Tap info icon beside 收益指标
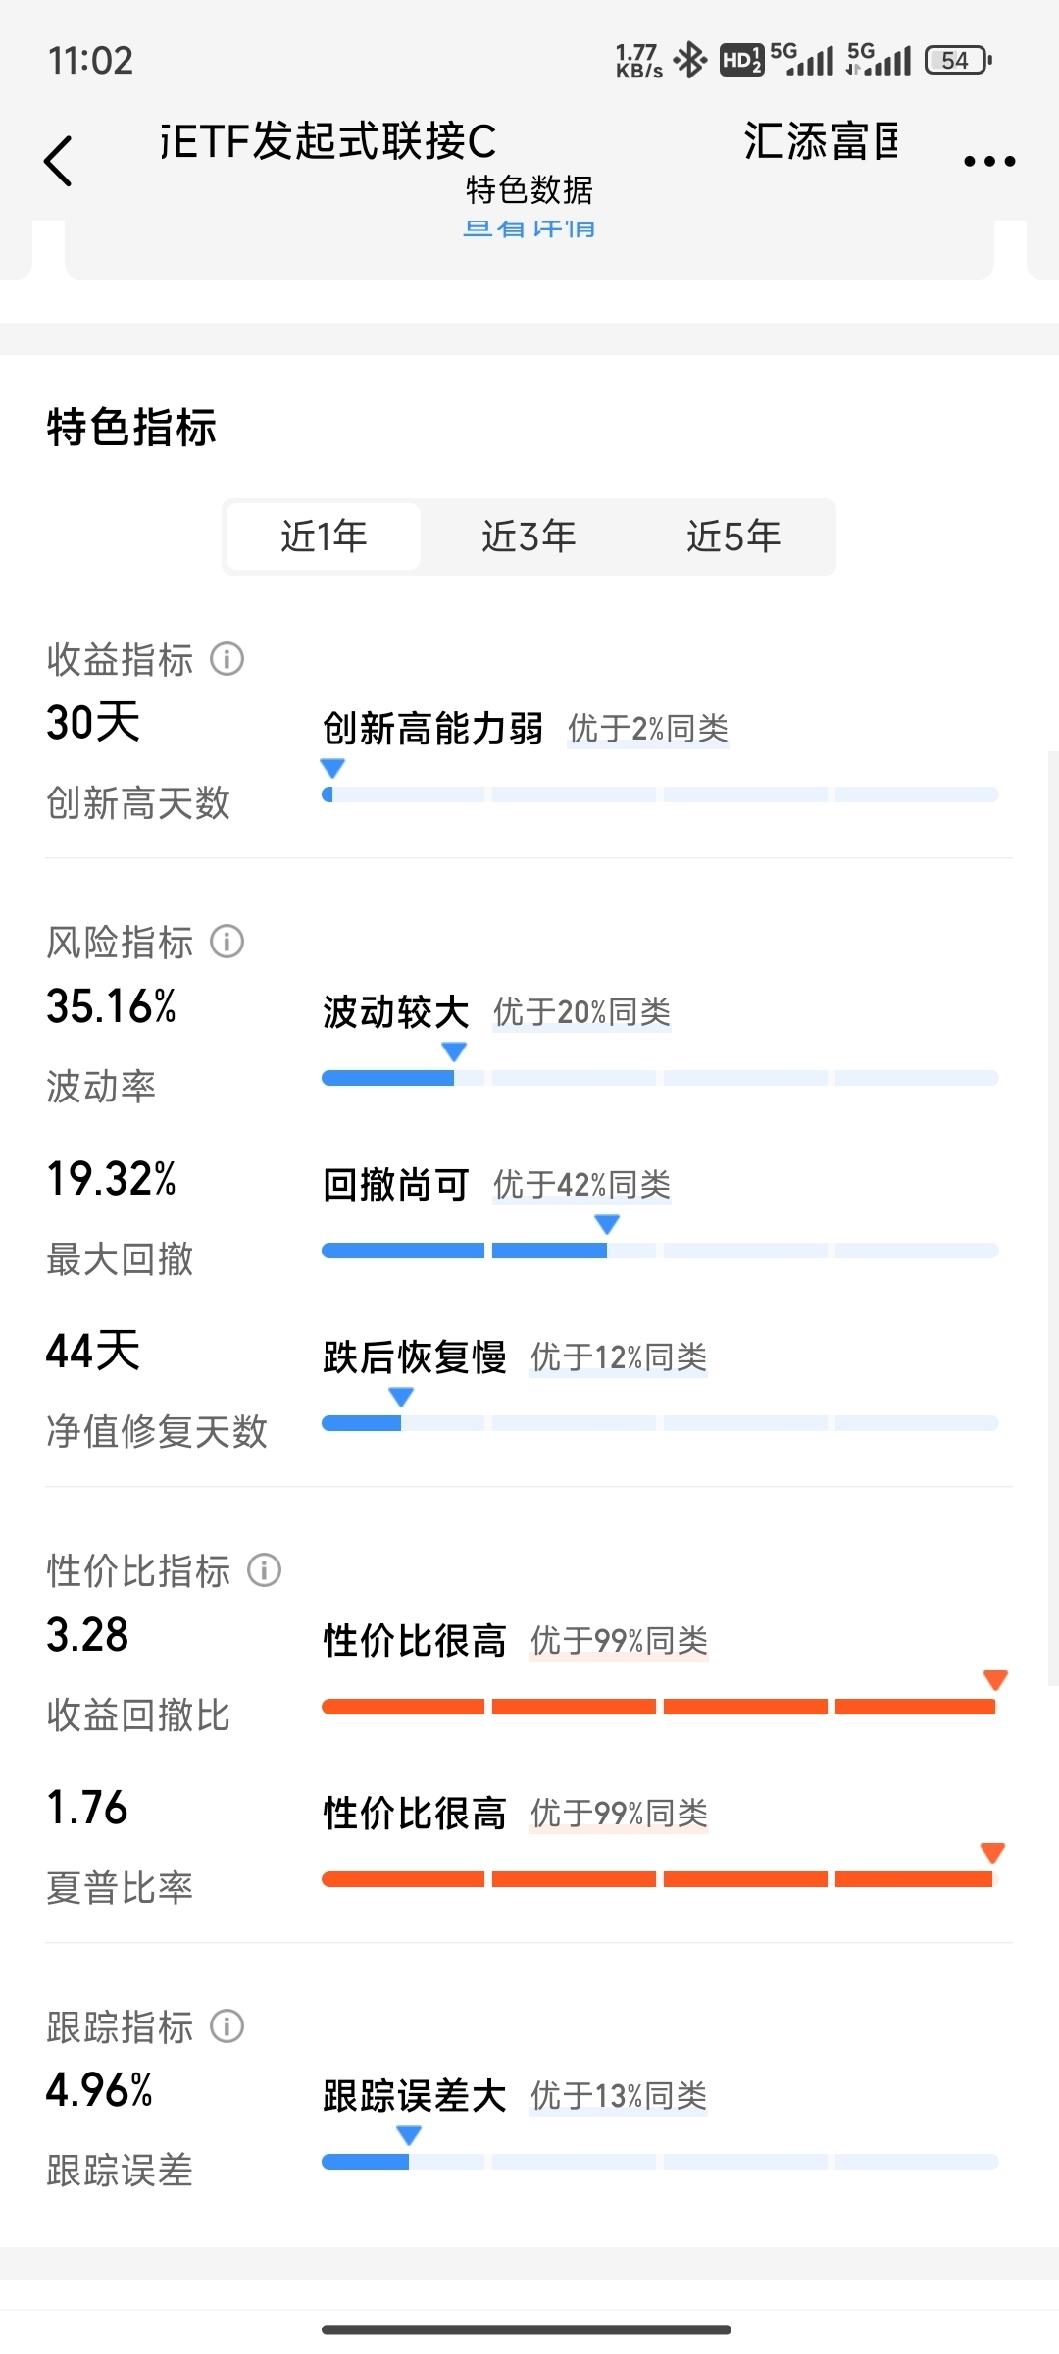Viewport: 1059px width, 2354px height. 227,659
